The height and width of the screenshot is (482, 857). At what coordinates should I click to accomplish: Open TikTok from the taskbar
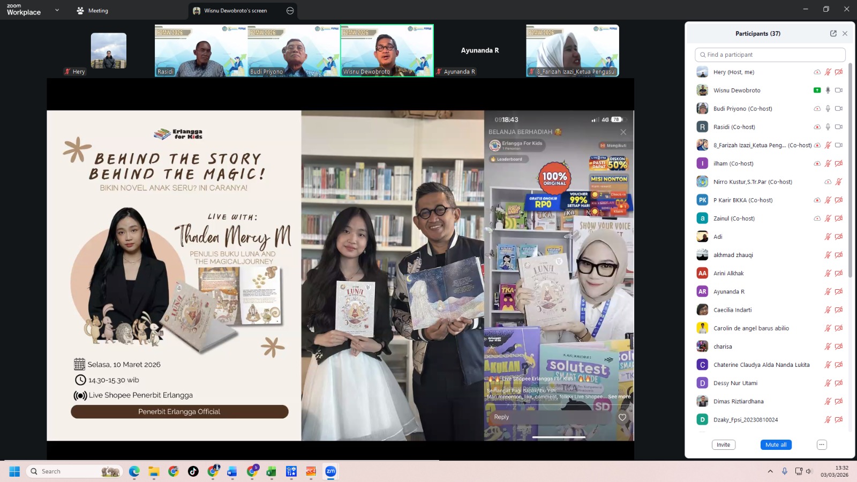point(193,471)
